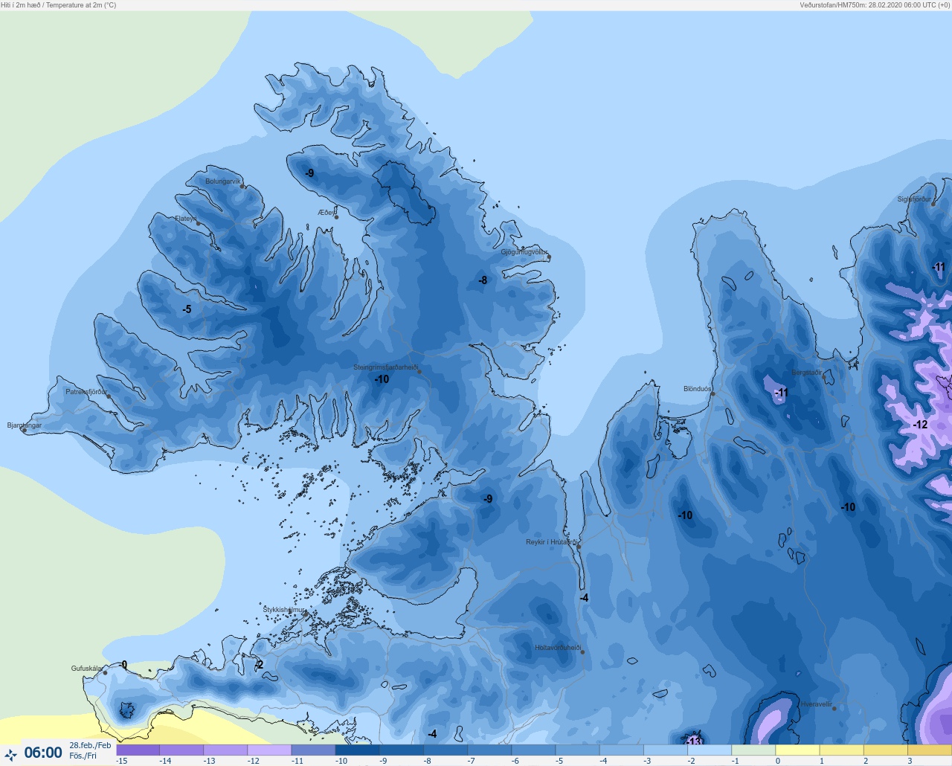Screen dimensions: 952x766
Task: Select the Steingrímsfjarðarheiði station label
Action: [385, 367]
